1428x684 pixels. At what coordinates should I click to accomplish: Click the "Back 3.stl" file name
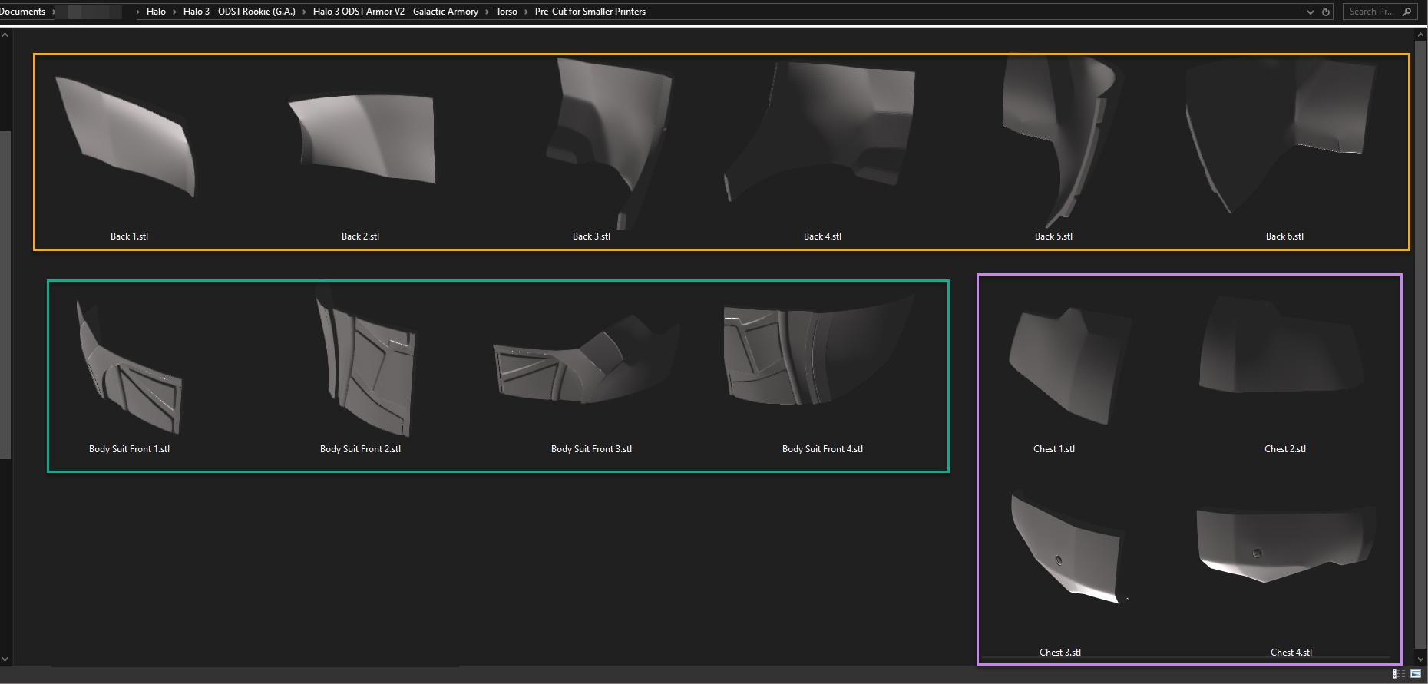(x=591, y=236)
